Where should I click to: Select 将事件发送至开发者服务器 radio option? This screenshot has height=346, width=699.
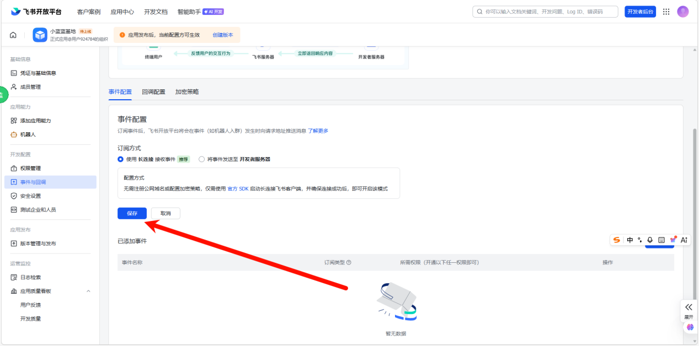coord(201,159)
